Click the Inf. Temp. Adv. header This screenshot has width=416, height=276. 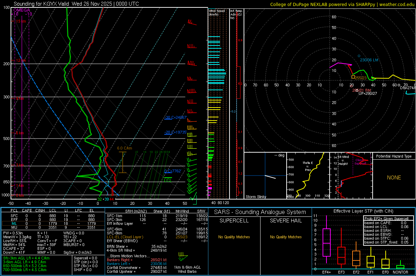[x=236, y=14]
